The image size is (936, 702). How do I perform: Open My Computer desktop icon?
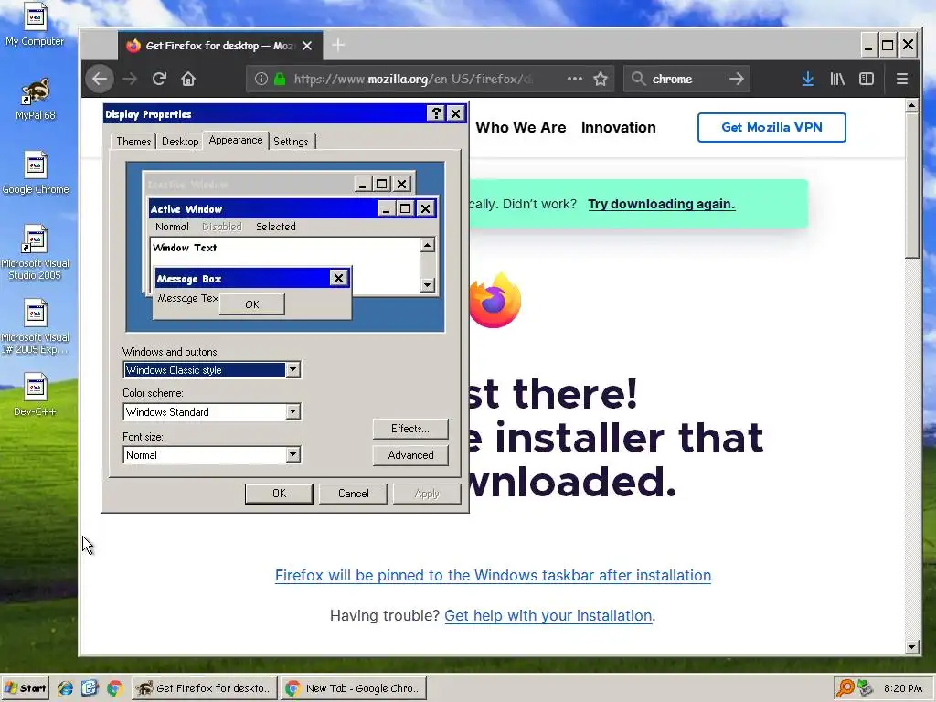pos(36,24)
